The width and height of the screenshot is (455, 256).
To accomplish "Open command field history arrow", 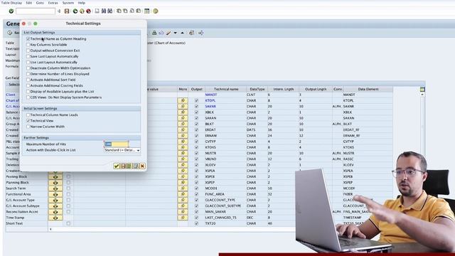I will (59, 11).
